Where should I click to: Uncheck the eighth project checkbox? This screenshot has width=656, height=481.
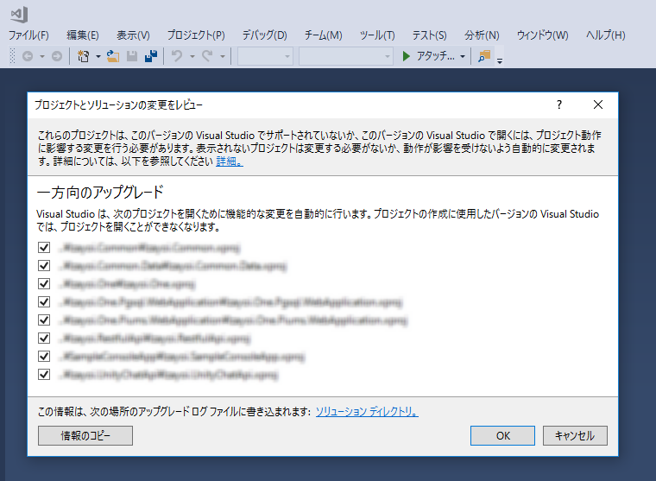pyautogui.click(x=44, y=374)
